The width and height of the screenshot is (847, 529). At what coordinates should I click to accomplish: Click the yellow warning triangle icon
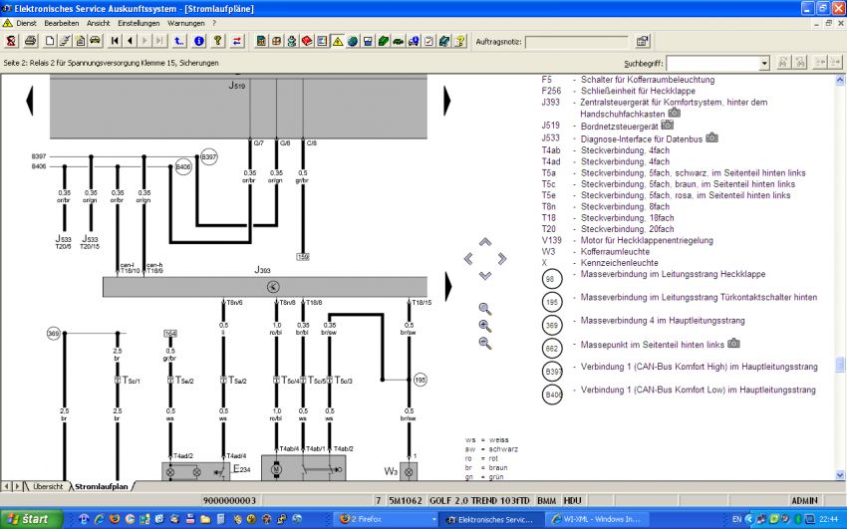coord(338,41)
